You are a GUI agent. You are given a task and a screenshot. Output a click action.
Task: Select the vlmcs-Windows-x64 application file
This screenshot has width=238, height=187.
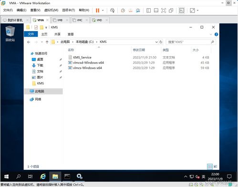[x=87, y=68]
